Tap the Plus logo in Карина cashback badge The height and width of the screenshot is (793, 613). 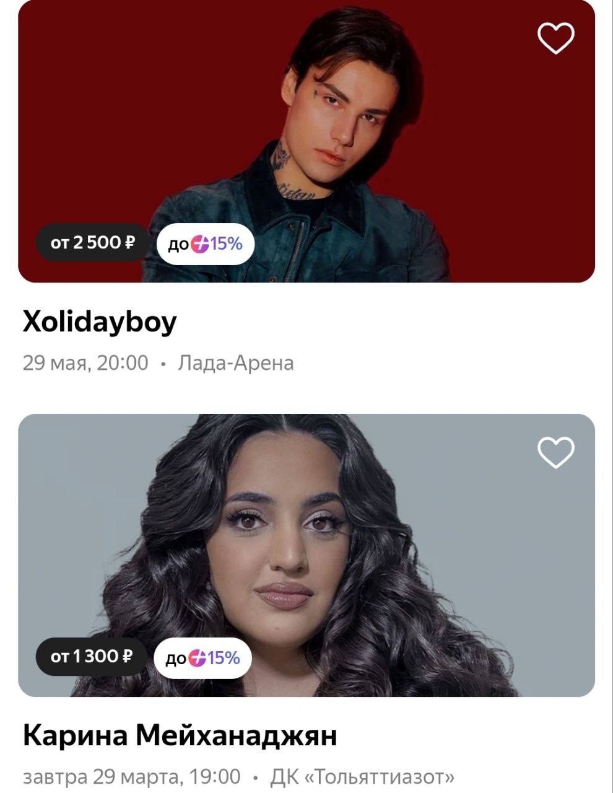(197, 658)
